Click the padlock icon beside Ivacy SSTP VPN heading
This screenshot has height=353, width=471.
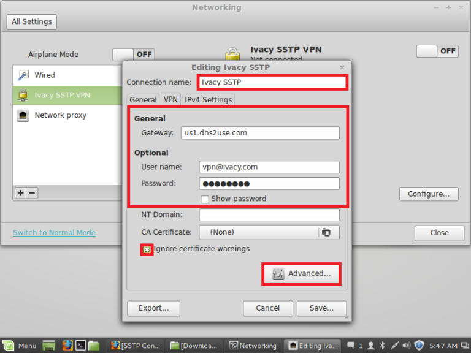pos(232,54)
